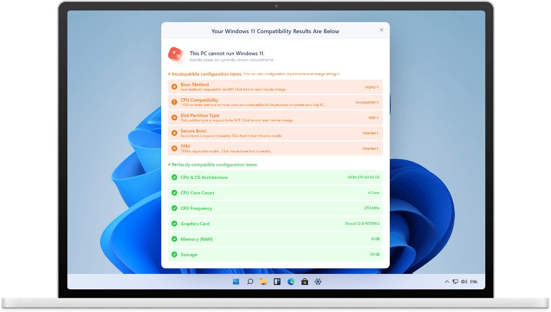Launch File Explorer from the taskbar
The height and width of the screenshot is (312, 551).
coord(263,282)
